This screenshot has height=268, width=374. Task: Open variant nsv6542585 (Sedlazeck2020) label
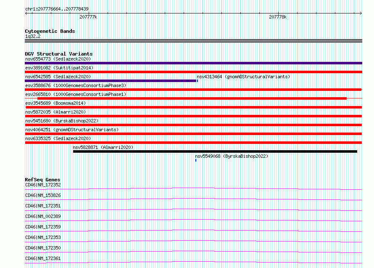point(58,77)
